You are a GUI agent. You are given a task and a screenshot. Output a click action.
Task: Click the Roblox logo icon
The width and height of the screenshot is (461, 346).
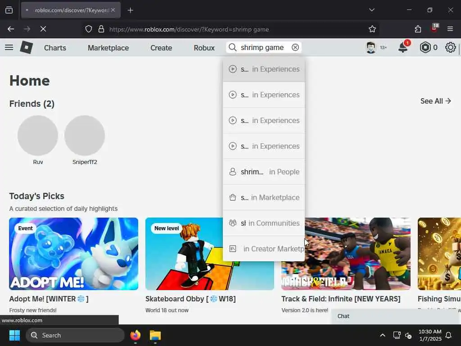click(26, 47)
